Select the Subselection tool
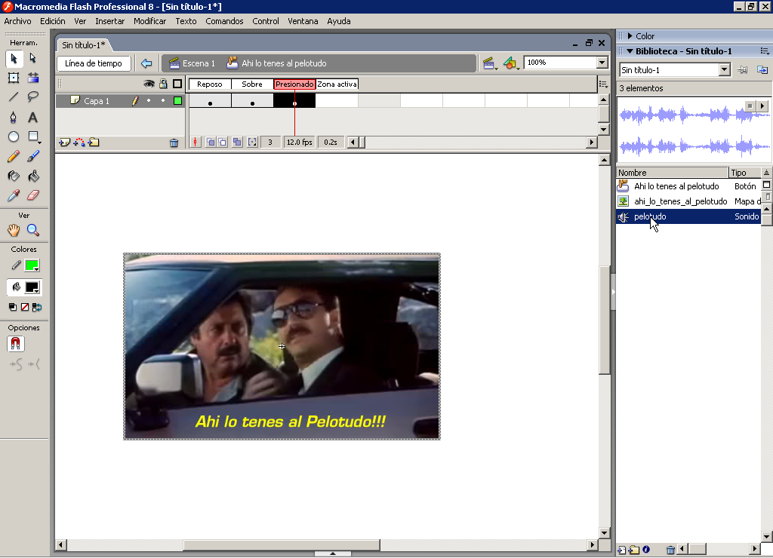The height and width of the screenshot is (558, 773). coord(33,59)
